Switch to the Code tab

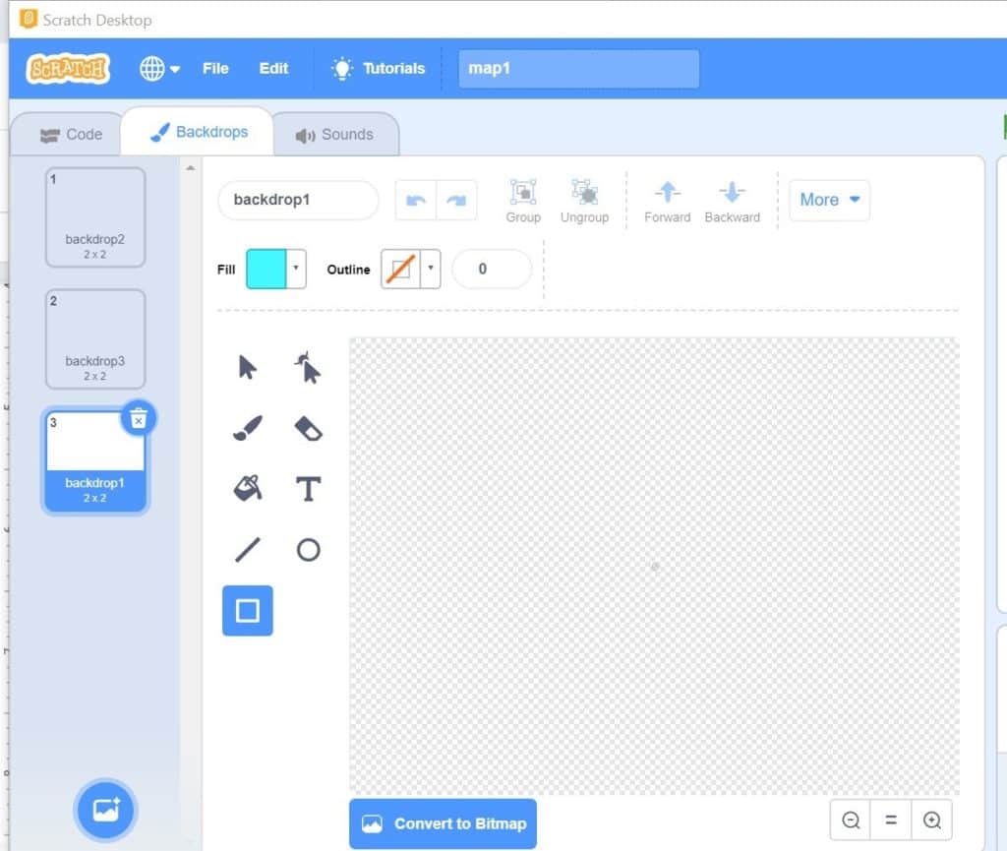(71, 134)
